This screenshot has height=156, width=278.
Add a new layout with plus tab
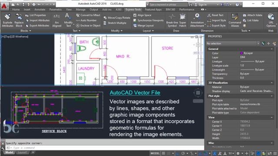33,152
